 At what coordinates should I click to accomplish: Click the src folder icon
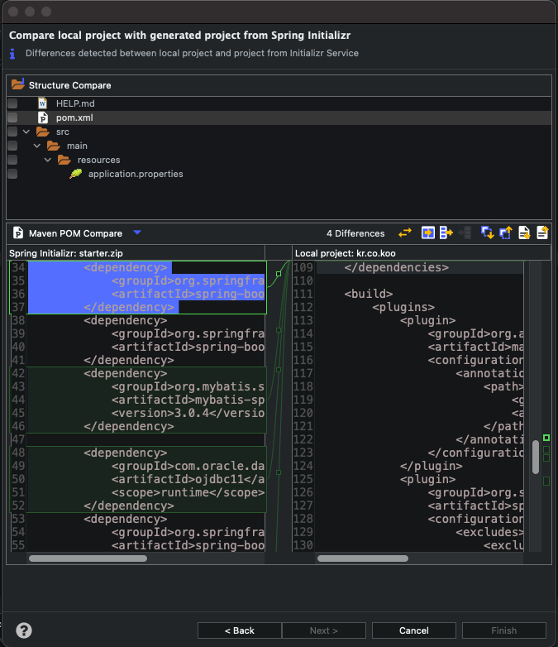[x=42, y=132]
